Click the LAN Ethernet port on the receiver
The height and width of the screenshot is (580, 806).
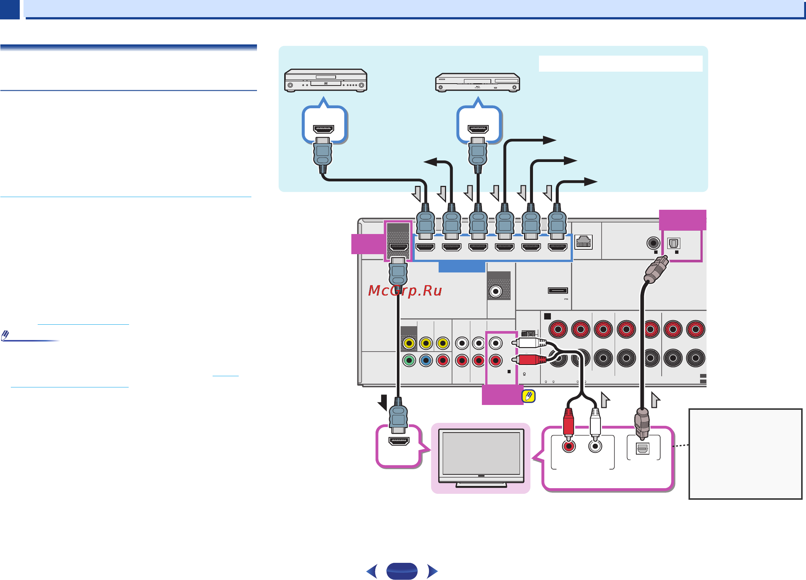click(583, 242)
